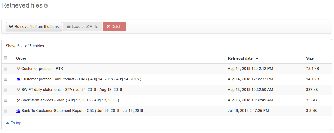
Task: Toggle the select-all checkbox in table header
Action: click(5, 58)
